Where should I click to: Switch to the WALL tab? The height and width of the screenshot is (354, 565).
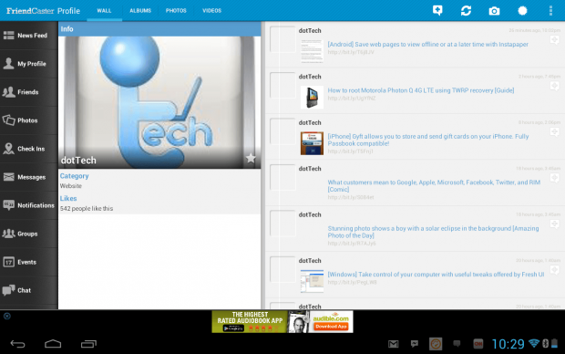104,10
